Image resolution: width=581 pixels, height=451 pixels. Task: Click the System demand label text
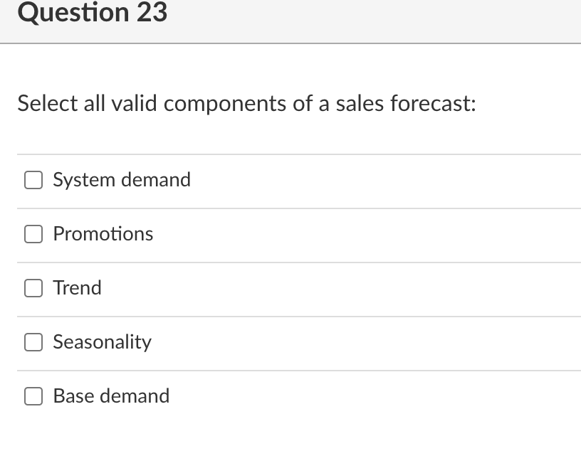pos(121,180)
